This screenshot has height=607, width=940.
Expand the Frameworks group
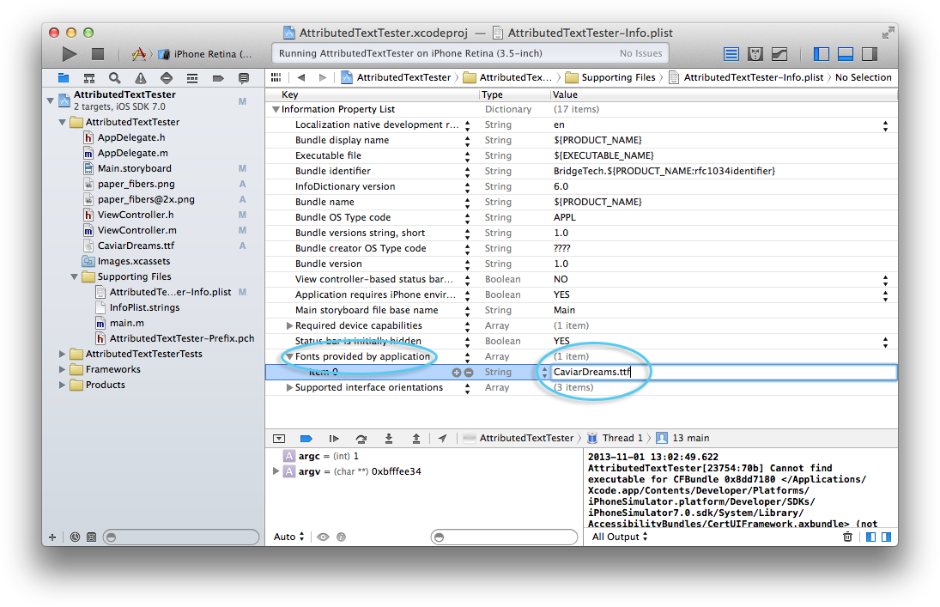pos(62,369)
